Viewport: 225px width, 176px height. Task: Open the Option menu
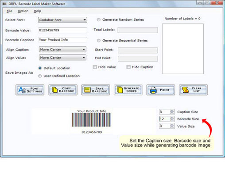23,11
